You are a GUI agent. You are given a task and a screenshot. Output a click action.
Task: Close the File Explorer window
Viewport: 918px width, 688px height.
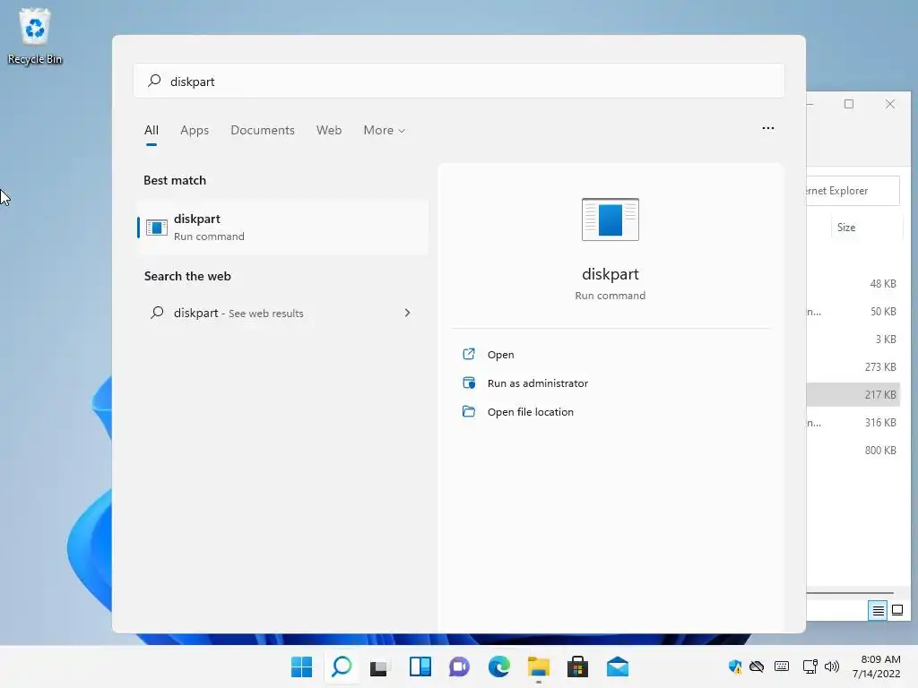[x=890, y=104]
